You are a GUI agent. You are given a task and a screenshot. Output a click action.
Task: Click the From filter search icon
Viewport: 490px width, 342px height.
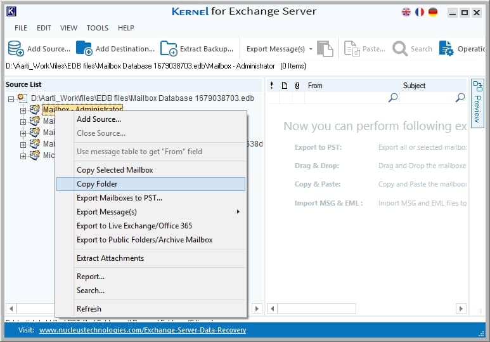click(x=393, y=98)
